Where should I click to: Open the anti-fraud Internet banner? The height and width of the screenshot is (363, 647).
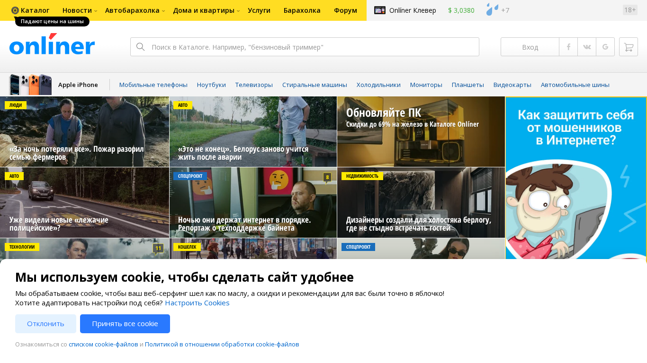[576, 178]
